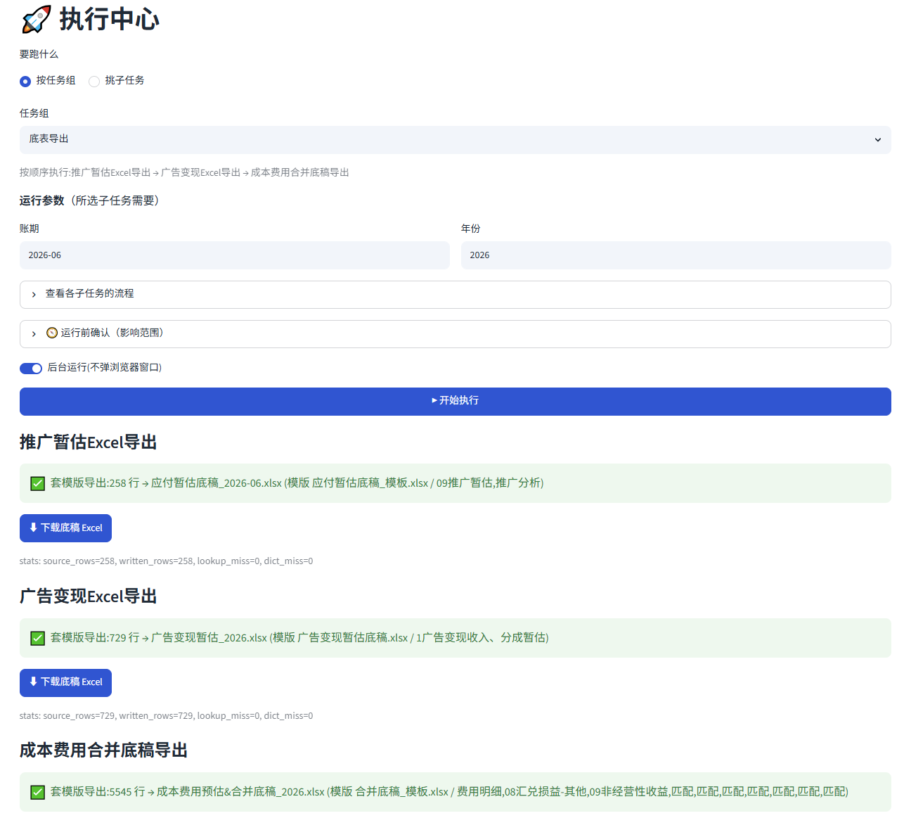
Task: Toggle the 后台运行 switch
Action: pos(31,369)
